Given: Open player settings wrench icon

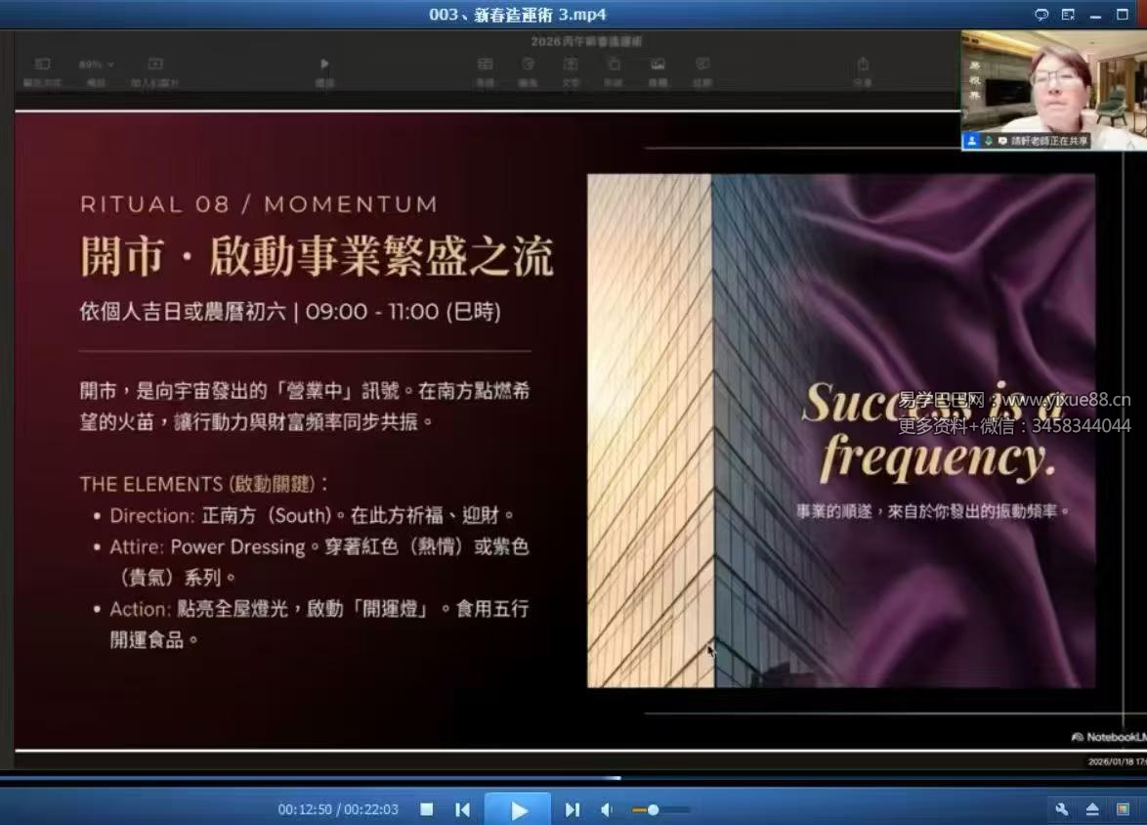Looking at the screenshot, I should (x=1062, y=809).
